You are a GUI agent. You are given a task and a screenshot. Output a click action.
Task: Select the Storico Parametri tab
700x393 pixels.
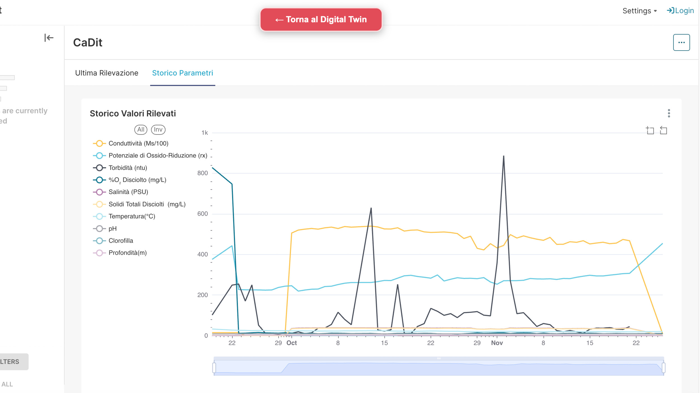(x=182, y=73)
